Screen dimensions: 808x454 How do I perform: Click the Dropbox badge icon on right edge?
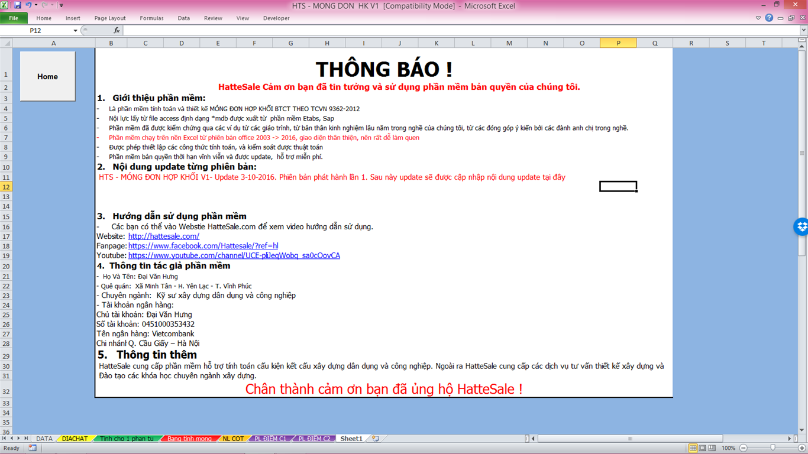[x=801, y=226]
